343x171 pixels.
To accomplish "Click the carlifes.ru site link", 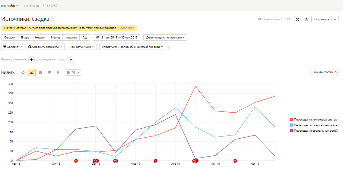I will click(x=31, y=6).
